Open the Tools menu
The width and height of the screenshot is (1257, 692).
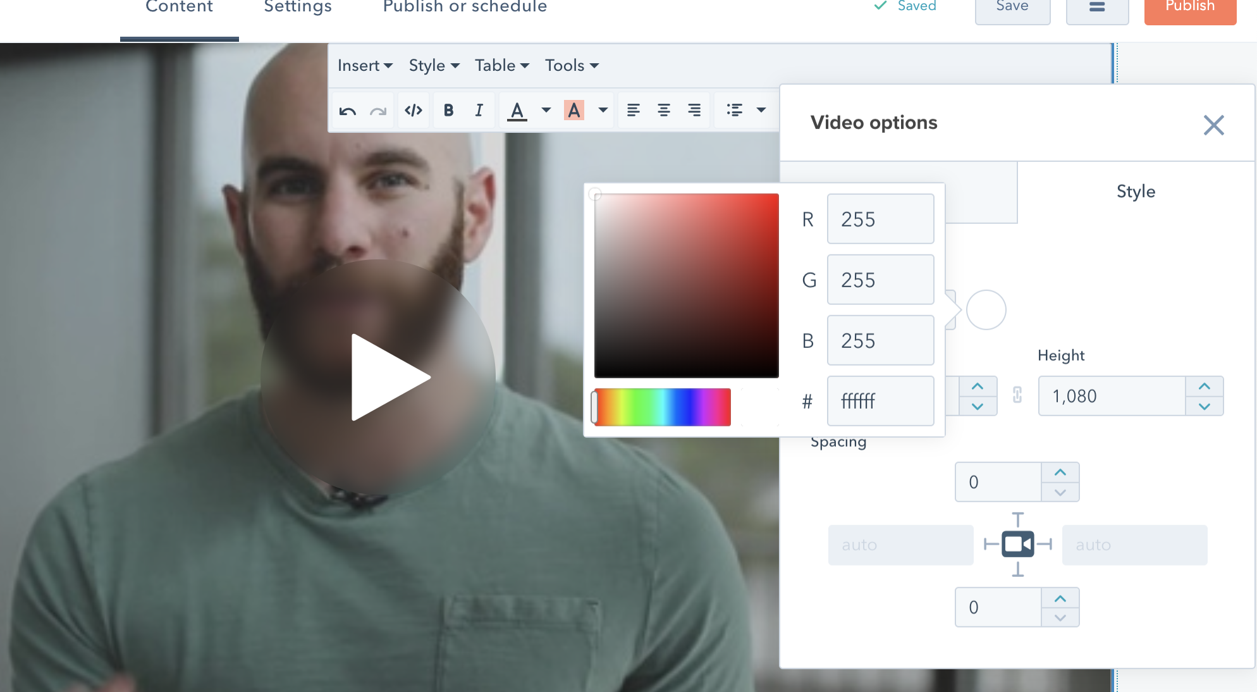572,66
